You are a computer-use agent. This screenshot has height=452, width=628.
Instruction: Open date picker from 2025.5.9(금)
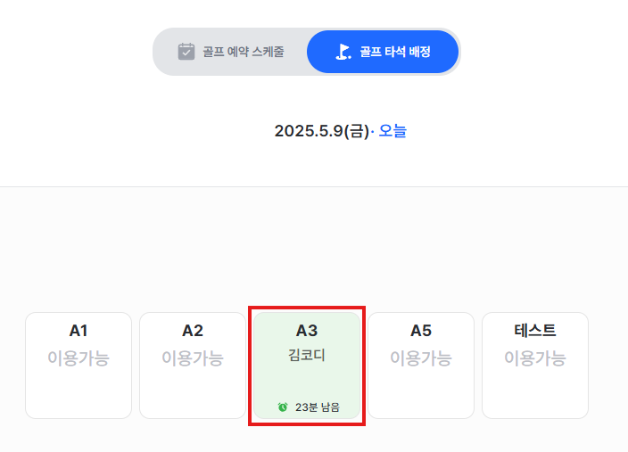pyautogui.click(x=322, y=131)
